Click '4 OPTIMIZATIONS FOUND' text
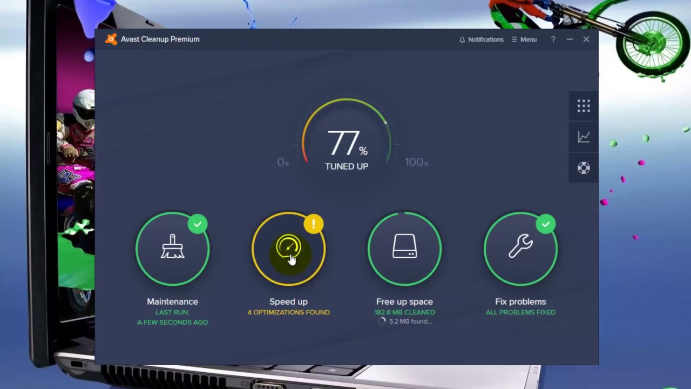691x389 pixels. pyautogui.click(x=289, y=312)
